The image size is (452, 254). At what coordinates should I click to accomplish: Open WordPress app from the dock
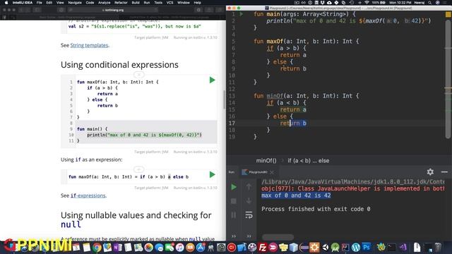click(x=356, y=248)
